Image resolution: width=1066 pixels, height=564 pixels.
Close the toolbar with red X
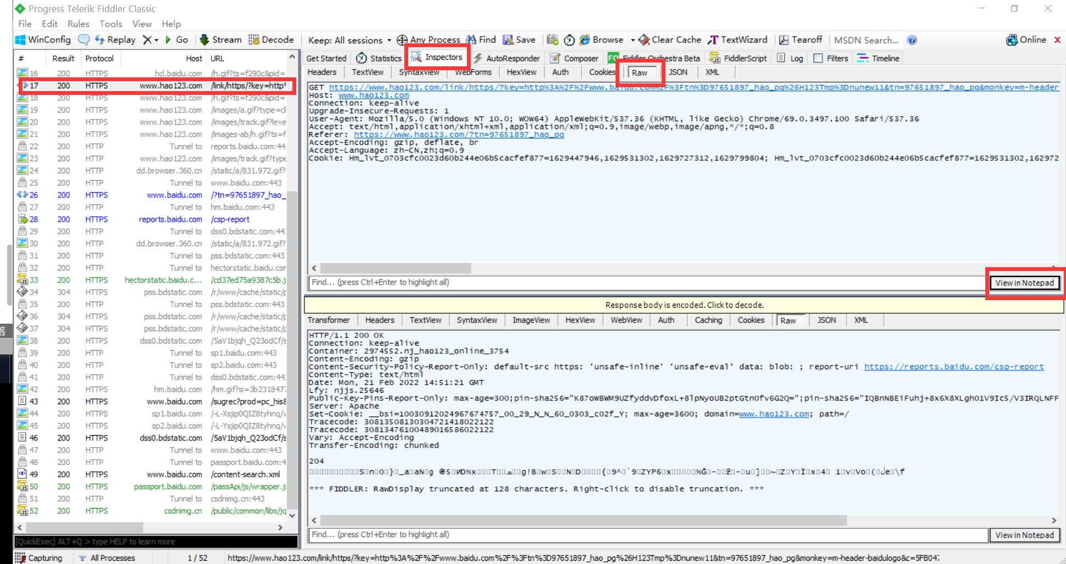(1057, 40)
